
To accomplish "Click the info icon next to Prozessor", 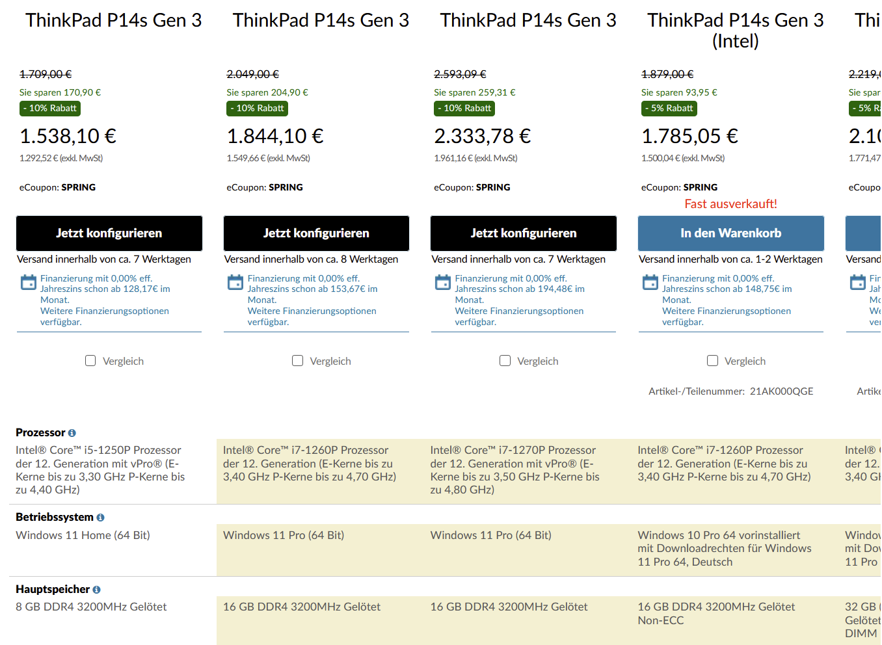I will [x=72, y=433].
